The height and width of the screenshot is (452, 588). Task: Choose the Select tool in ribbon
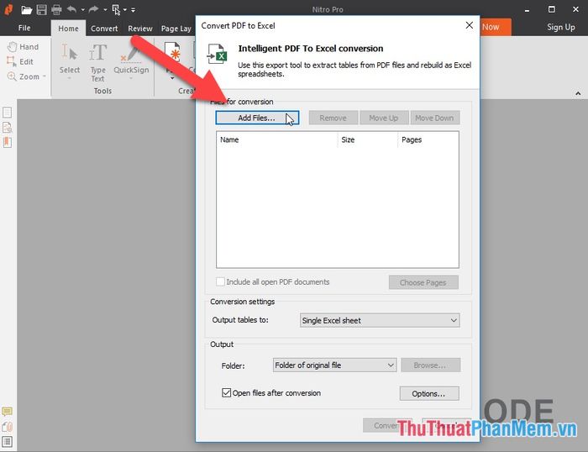[x=70, y=60]
